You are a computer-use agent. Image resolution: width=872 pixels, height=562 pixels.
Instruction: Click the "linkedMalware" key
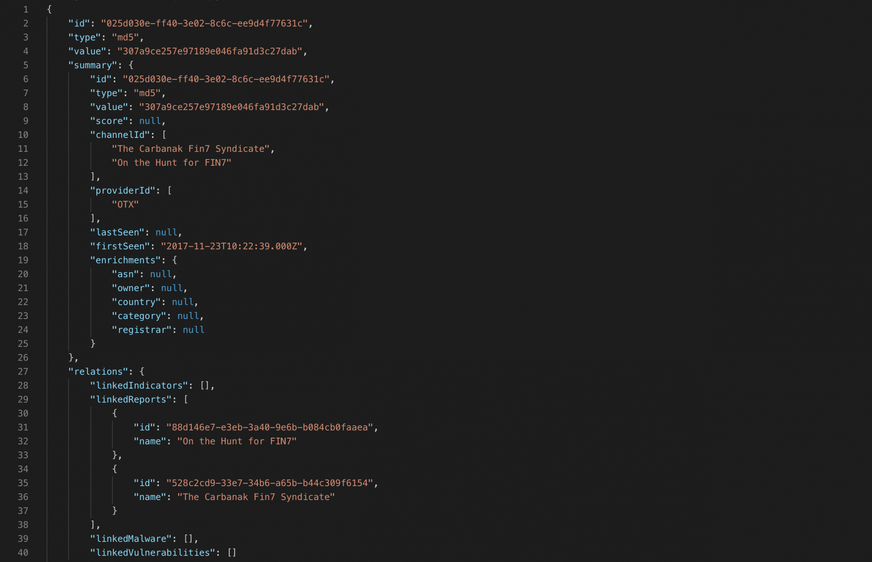(131, 538)
